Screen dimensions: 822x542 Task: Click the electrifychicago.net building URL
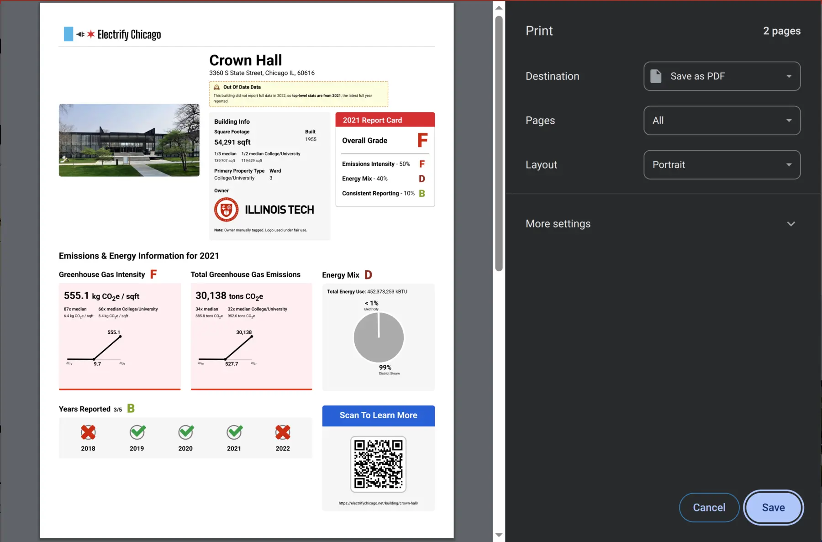(x=378, y=503)
